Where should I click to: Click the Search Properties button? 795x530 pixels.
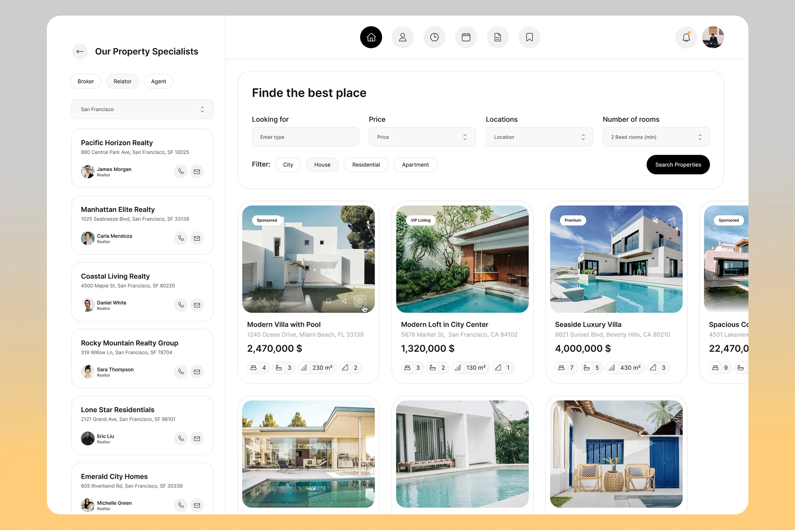pyautogui.click(x=678, y=165)
